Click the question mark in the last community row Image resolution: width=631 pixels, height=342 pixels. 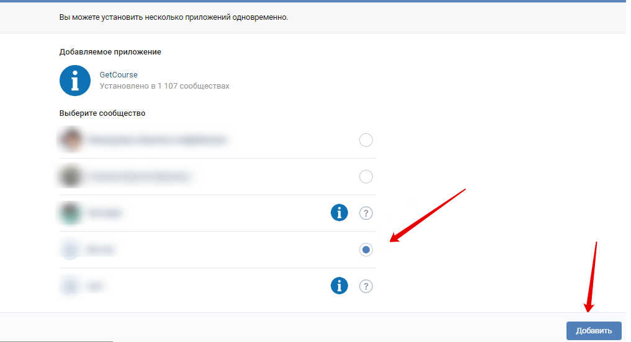pos(366,286)
